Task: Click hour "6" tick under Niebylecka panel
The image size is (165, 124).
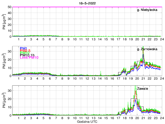Action: 50,39
